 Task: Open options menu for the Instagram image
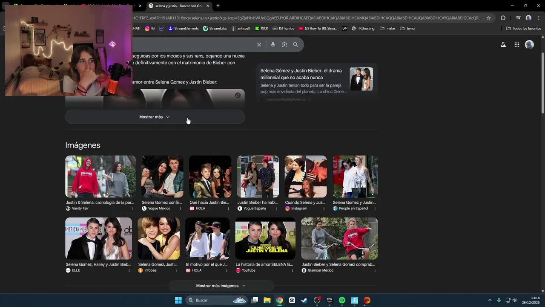tap(324, 209)
